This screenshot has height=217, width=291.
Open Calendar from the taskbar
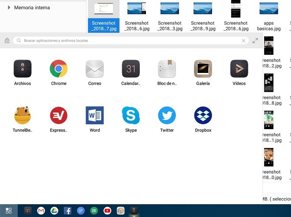point(28,210)
